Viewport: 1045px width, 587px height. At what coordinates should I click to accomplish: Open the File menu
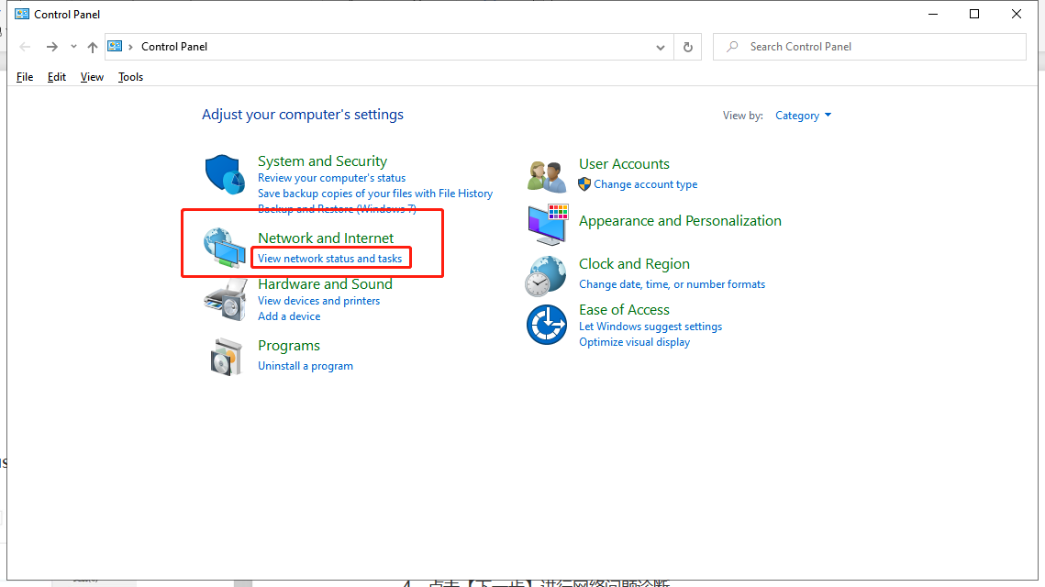coord(25,77)
